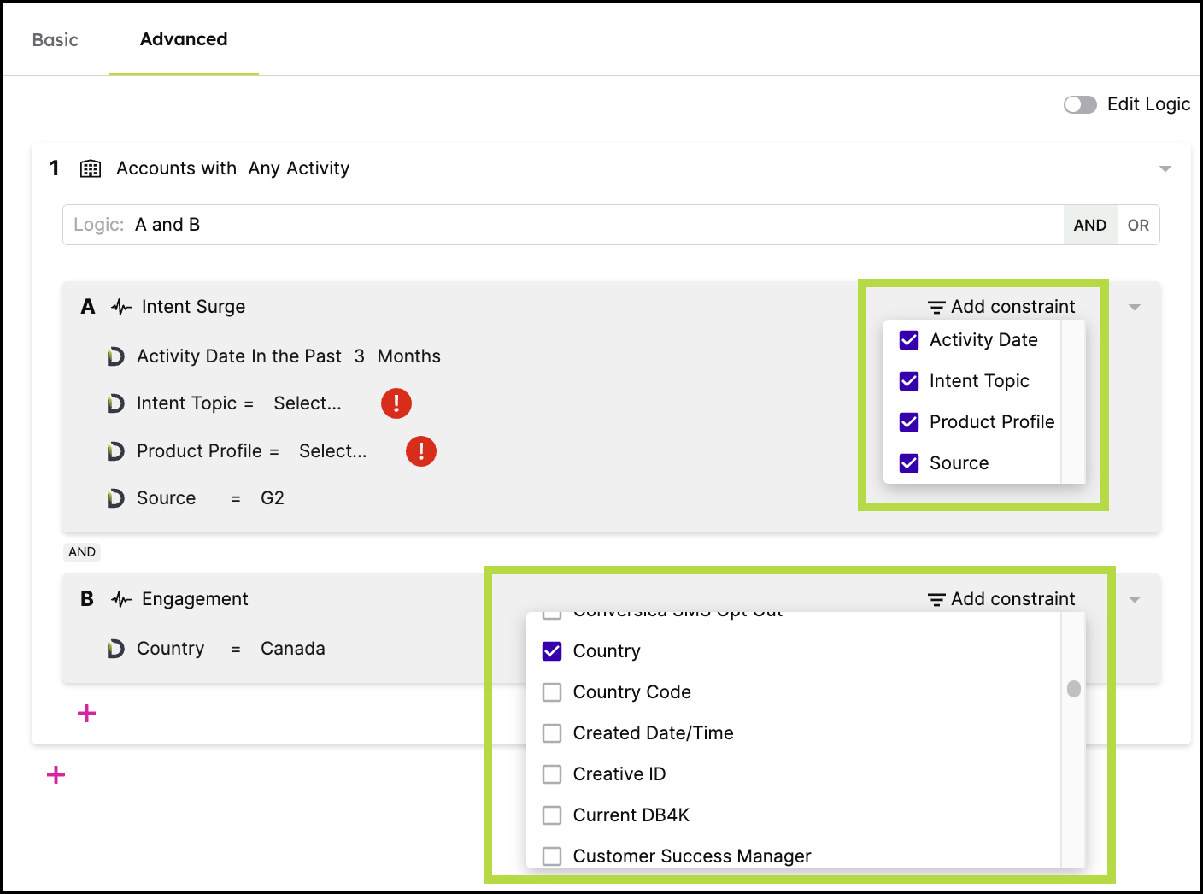Uncheck the Country checkbox
The image size is (1203, 894).
552,651
